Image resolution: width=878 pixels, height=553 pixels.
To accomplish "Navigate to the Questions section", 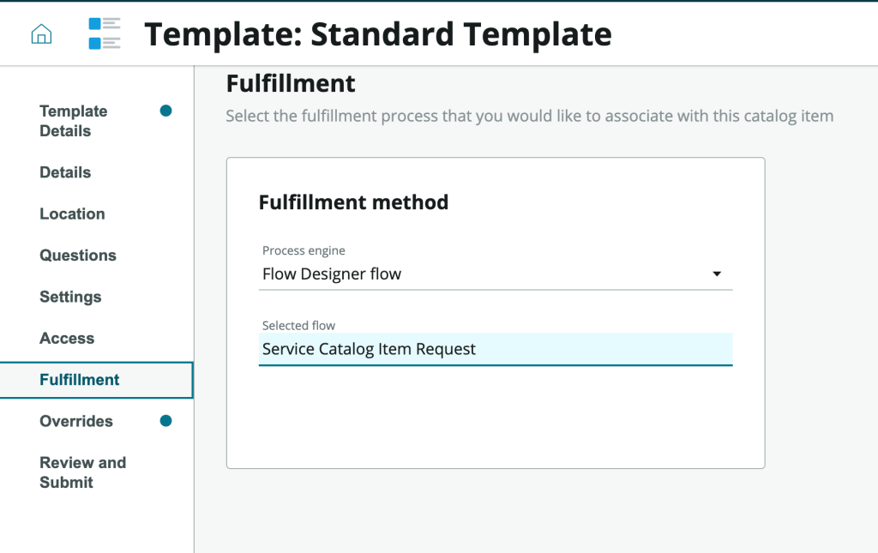I will tap(78, 255).
